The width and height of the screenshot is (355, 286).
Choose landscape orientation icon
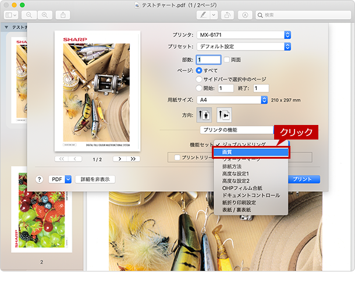(x=224, y=115)
